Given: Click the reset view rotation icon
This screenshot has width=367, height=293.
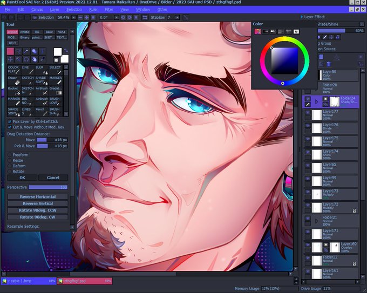Looking at the screenshot, I should click(136, 18).
